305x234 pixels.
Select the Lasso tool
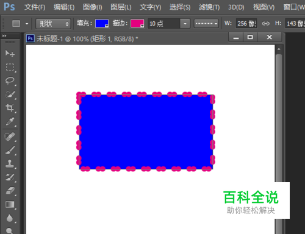tap(10, 80)
